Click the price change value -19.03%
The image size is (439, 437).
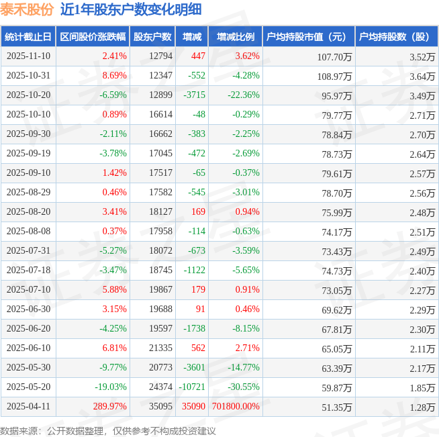click(x=111, y=387)
